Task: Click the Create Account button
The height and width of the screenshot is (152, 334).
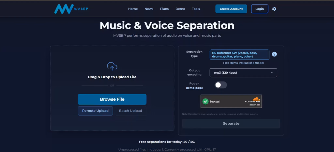Action: (231, 9)
